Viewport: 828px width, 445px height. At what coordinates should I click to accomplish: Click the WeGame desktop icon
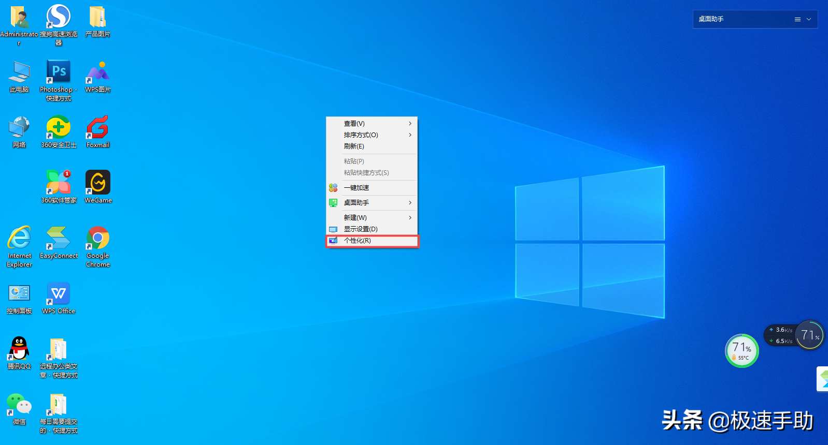[x=98, y=183]
